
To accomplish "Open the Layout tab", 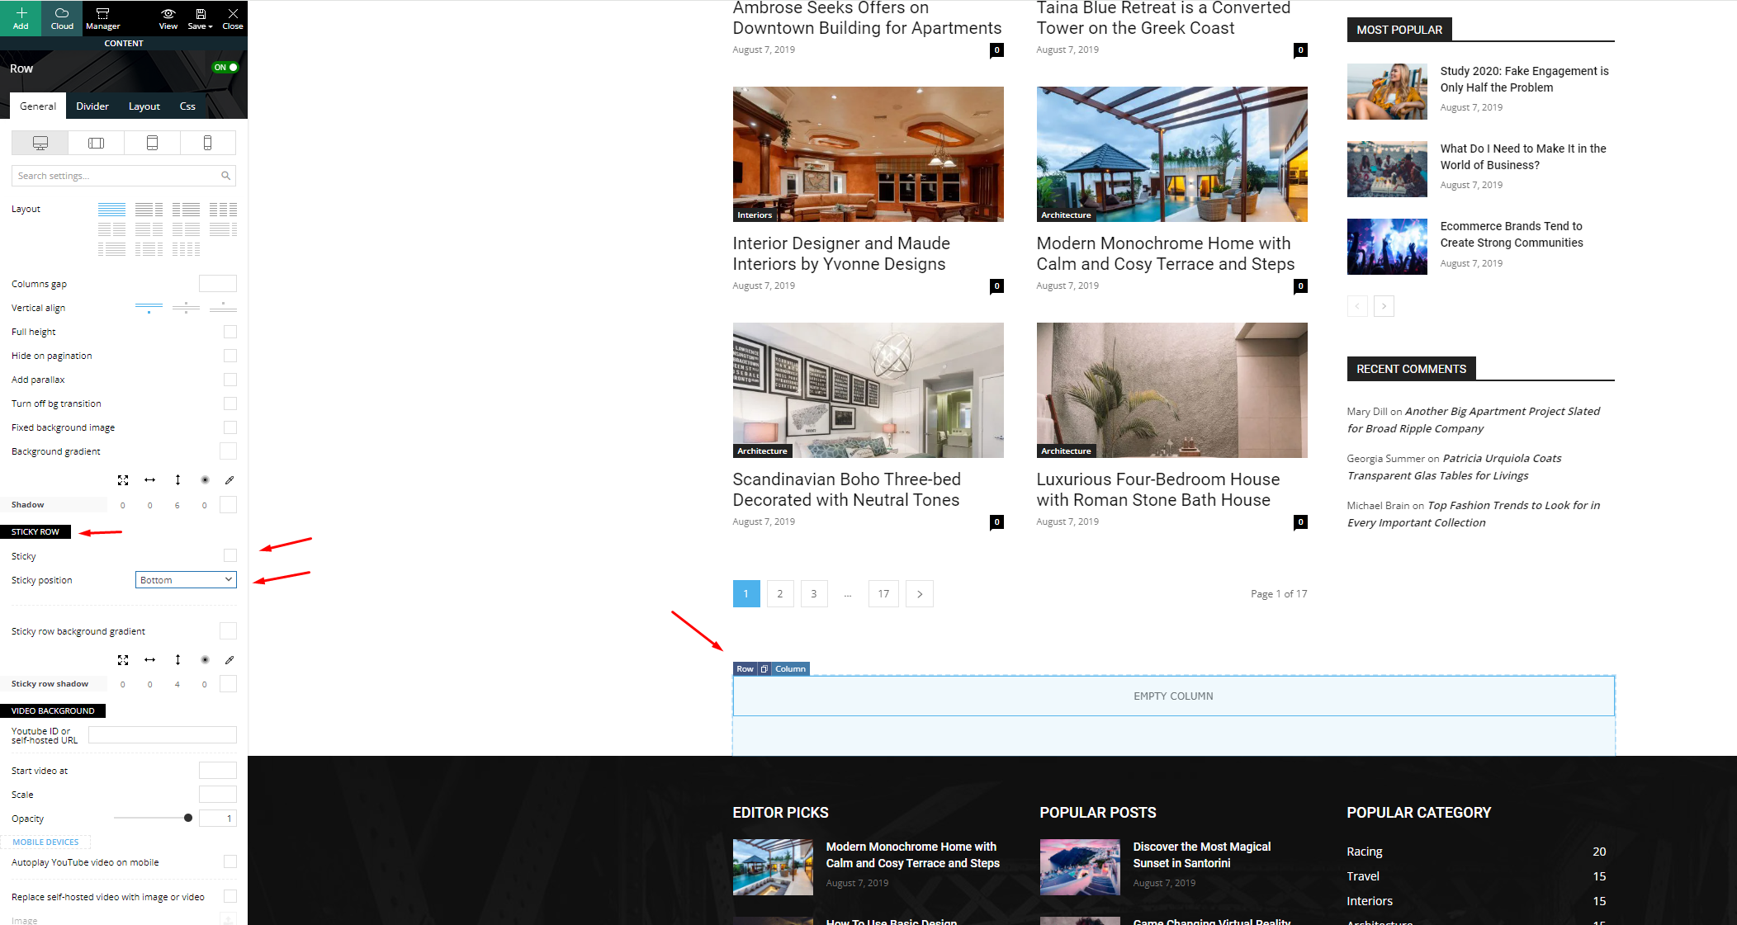I will pos(144,106).
